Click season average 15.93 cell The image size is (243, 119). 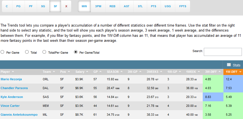click(x=113, y=79)
